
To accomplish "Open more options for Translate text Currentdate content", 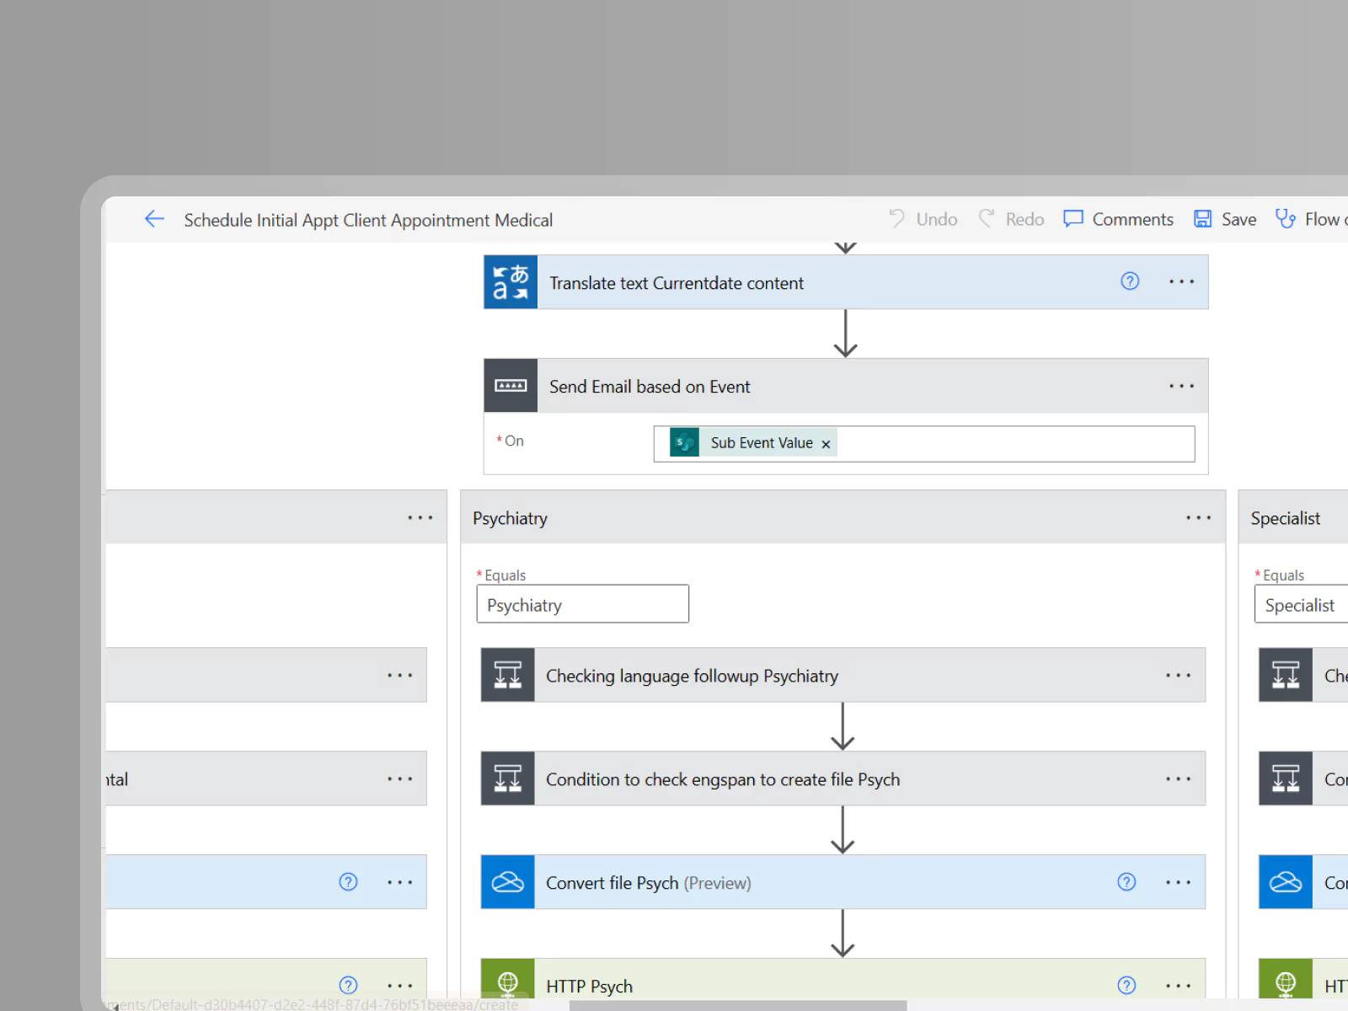I will (x=1181, y=281).
